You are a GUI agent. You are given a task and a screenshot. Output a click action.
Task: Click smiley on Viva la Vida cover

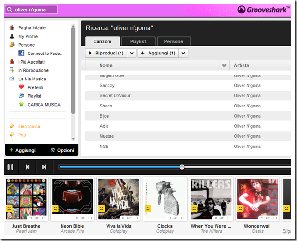coord(102,208)
